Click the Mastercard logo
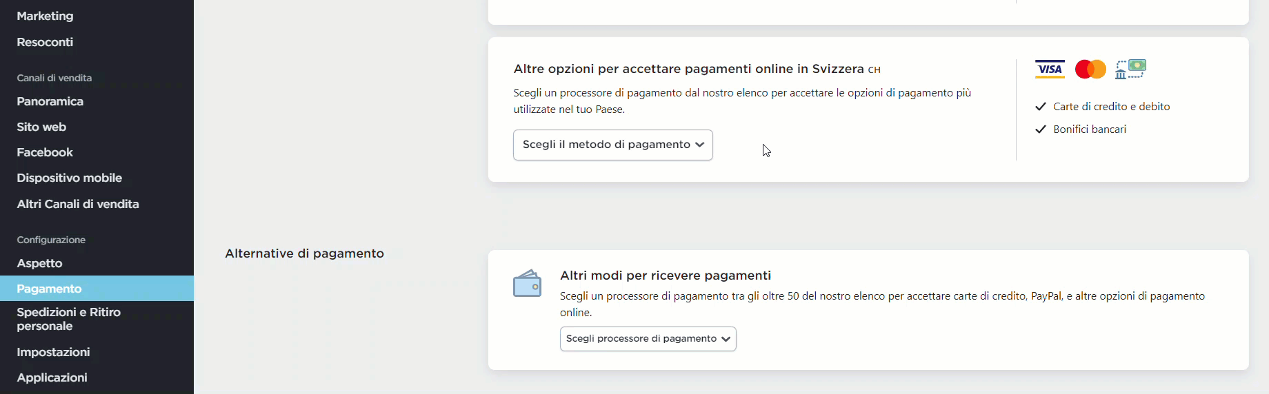 [x=1090, y=69]
